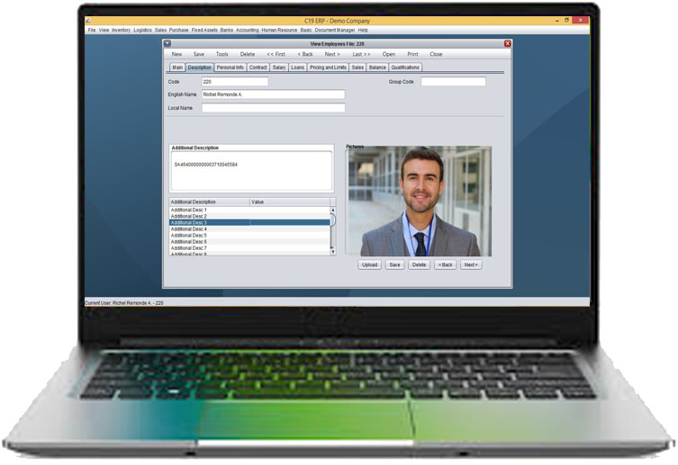Click the English Name input field
The height and width of the screenshot is (465, 678).
[x=273, y=94]
